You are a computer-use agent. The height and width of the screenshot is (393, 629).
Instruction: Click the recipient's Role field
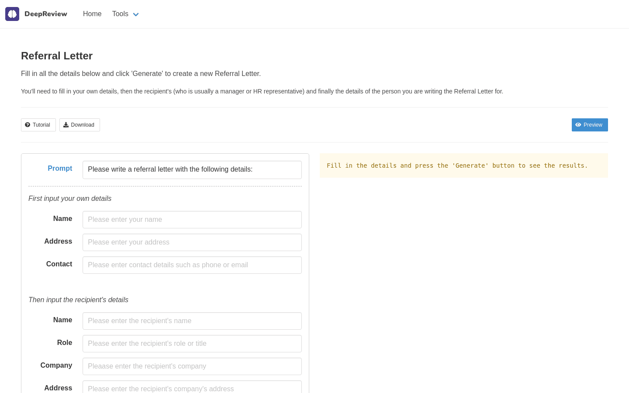point(192,344)
